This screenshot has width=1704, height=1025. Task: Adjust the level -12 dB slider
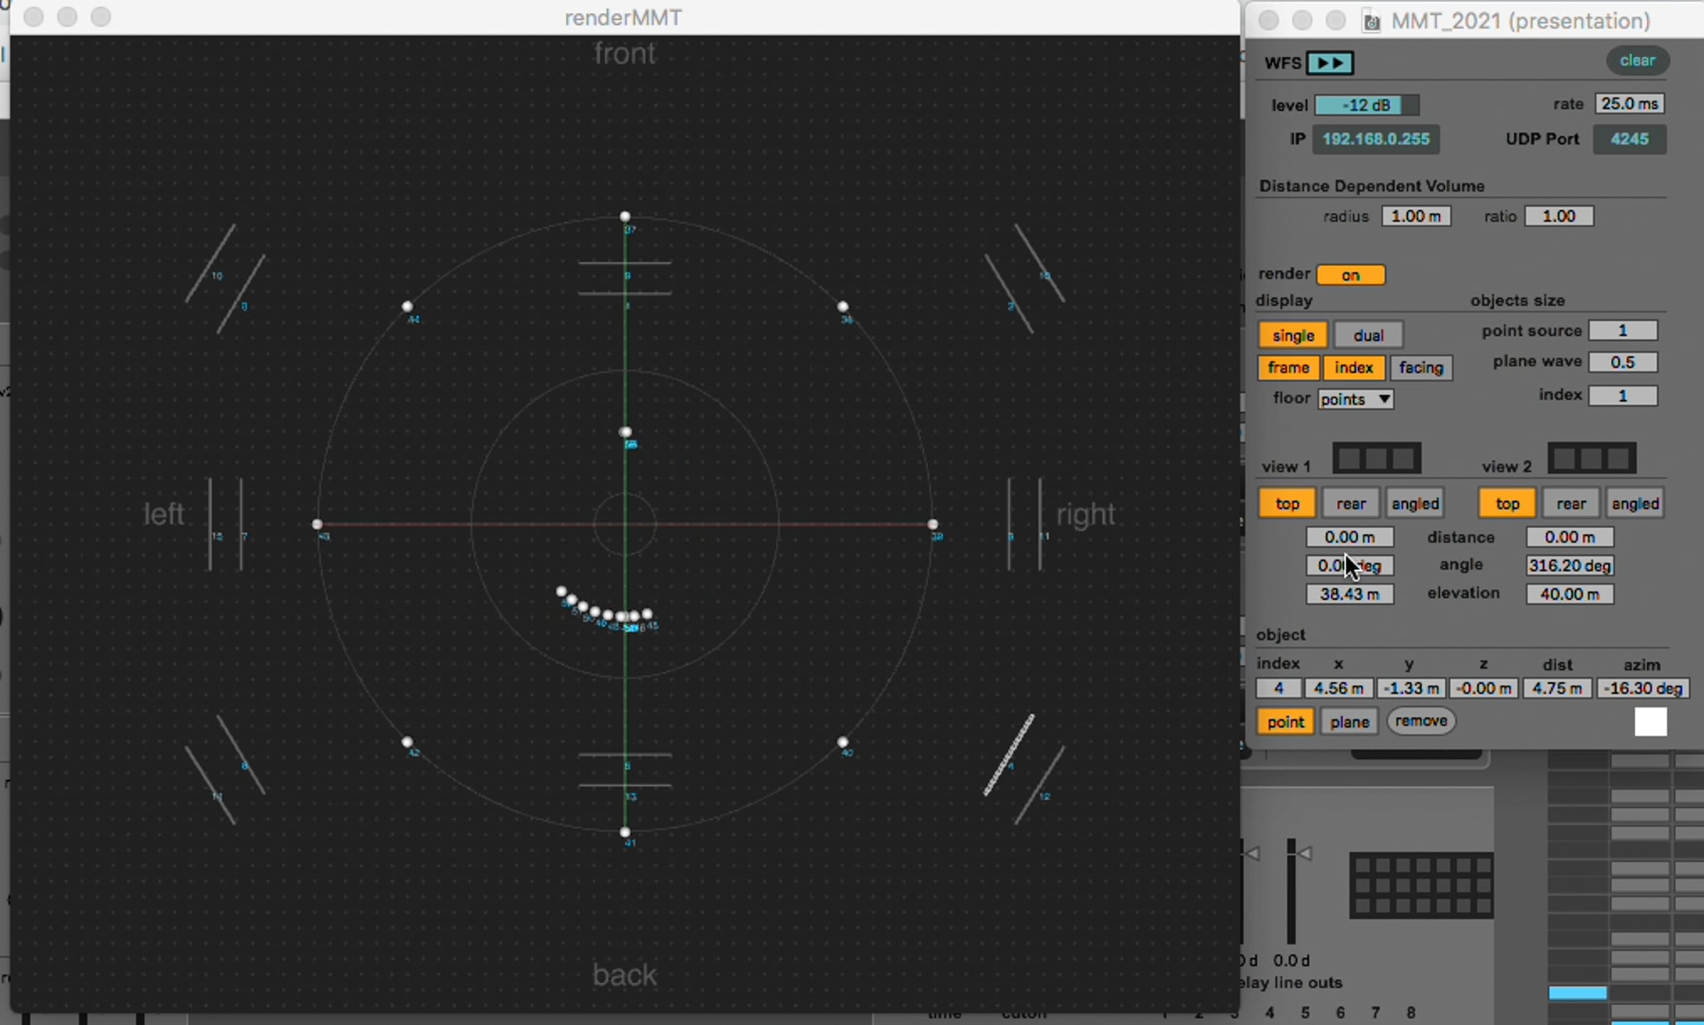coord(1367,105)
